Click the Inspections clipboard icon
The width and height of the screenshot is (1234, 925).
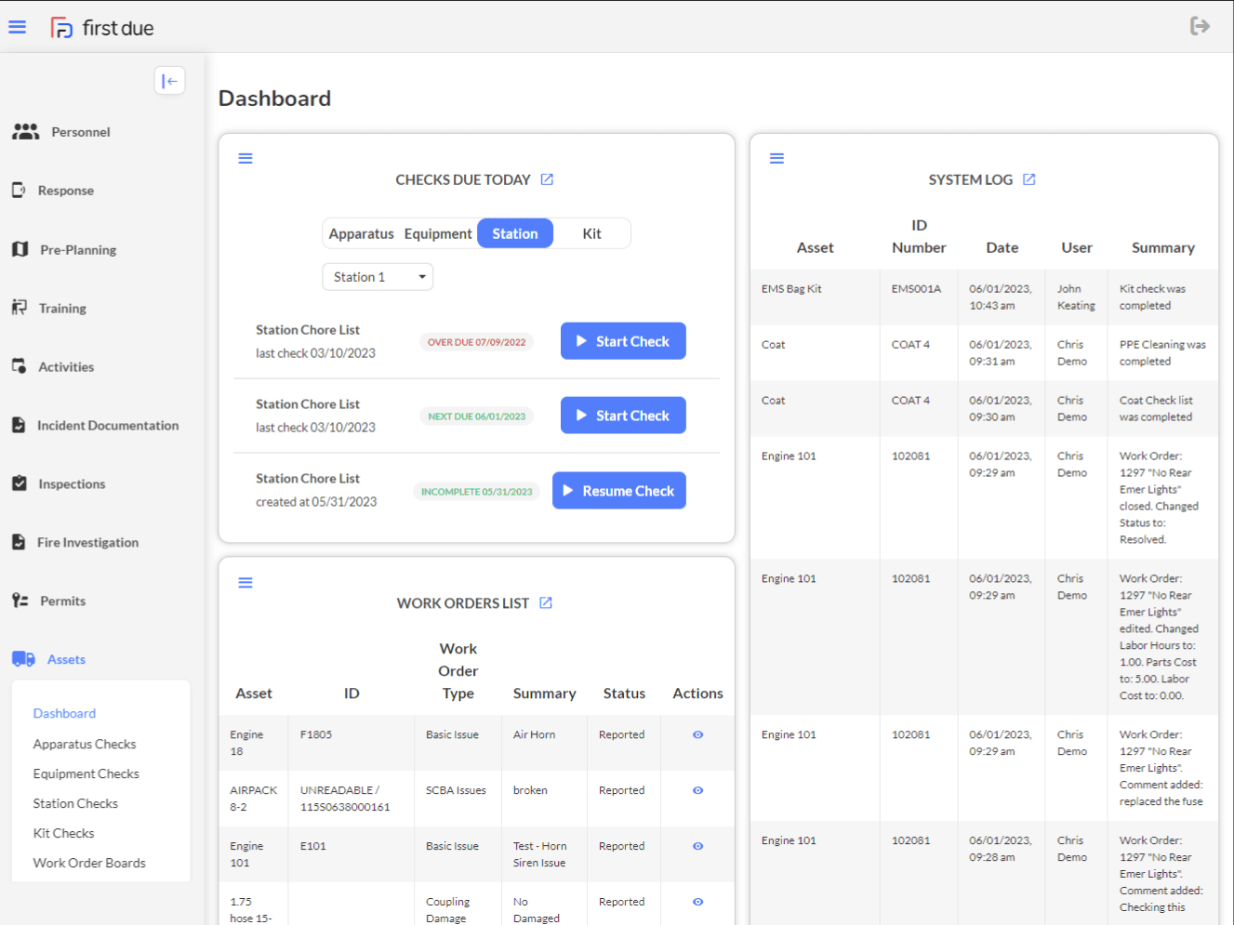coord(20,483)
